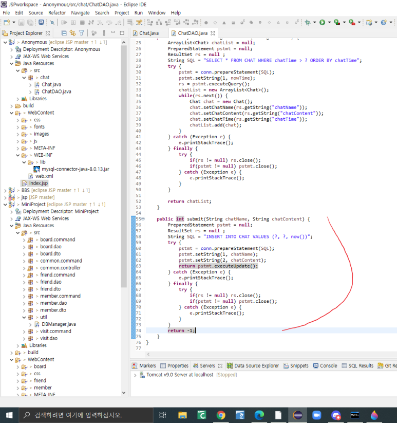
Task: Open File Explorer from the taskbar
Action: click(x=182, y=415)
